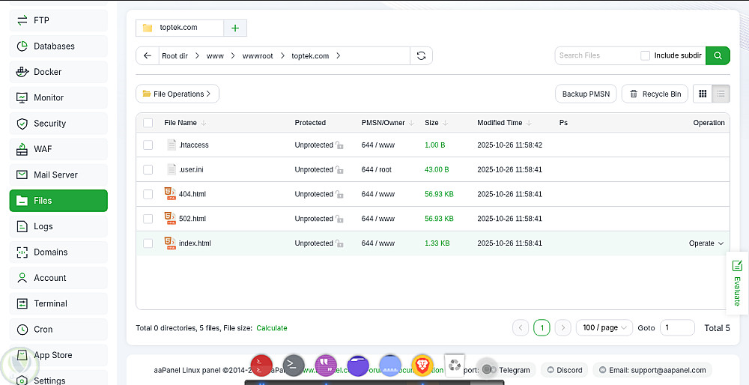Click the Calculate file size link
This screenshot has width=749, height=385.
[272, 328]
